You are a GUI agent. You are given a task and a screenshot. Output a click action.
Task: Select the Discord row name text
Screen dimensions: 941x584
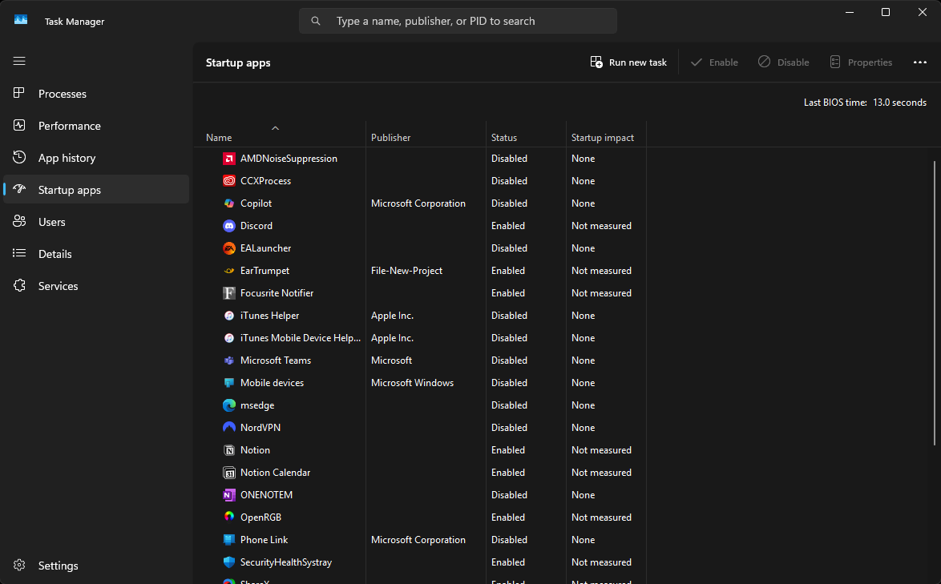click(x=256, y=225)
